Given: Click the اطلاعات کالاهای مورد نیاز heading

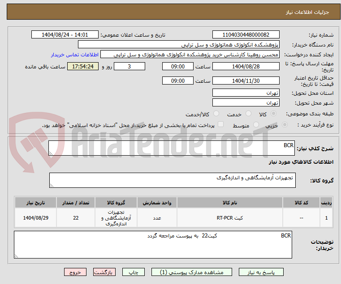Looking at the screenshot, I should (301, 162).
